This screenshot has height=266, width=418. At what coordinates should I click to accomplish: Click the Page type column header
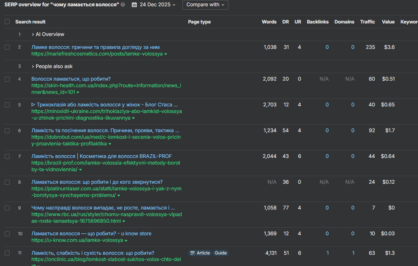pos(199,22)
